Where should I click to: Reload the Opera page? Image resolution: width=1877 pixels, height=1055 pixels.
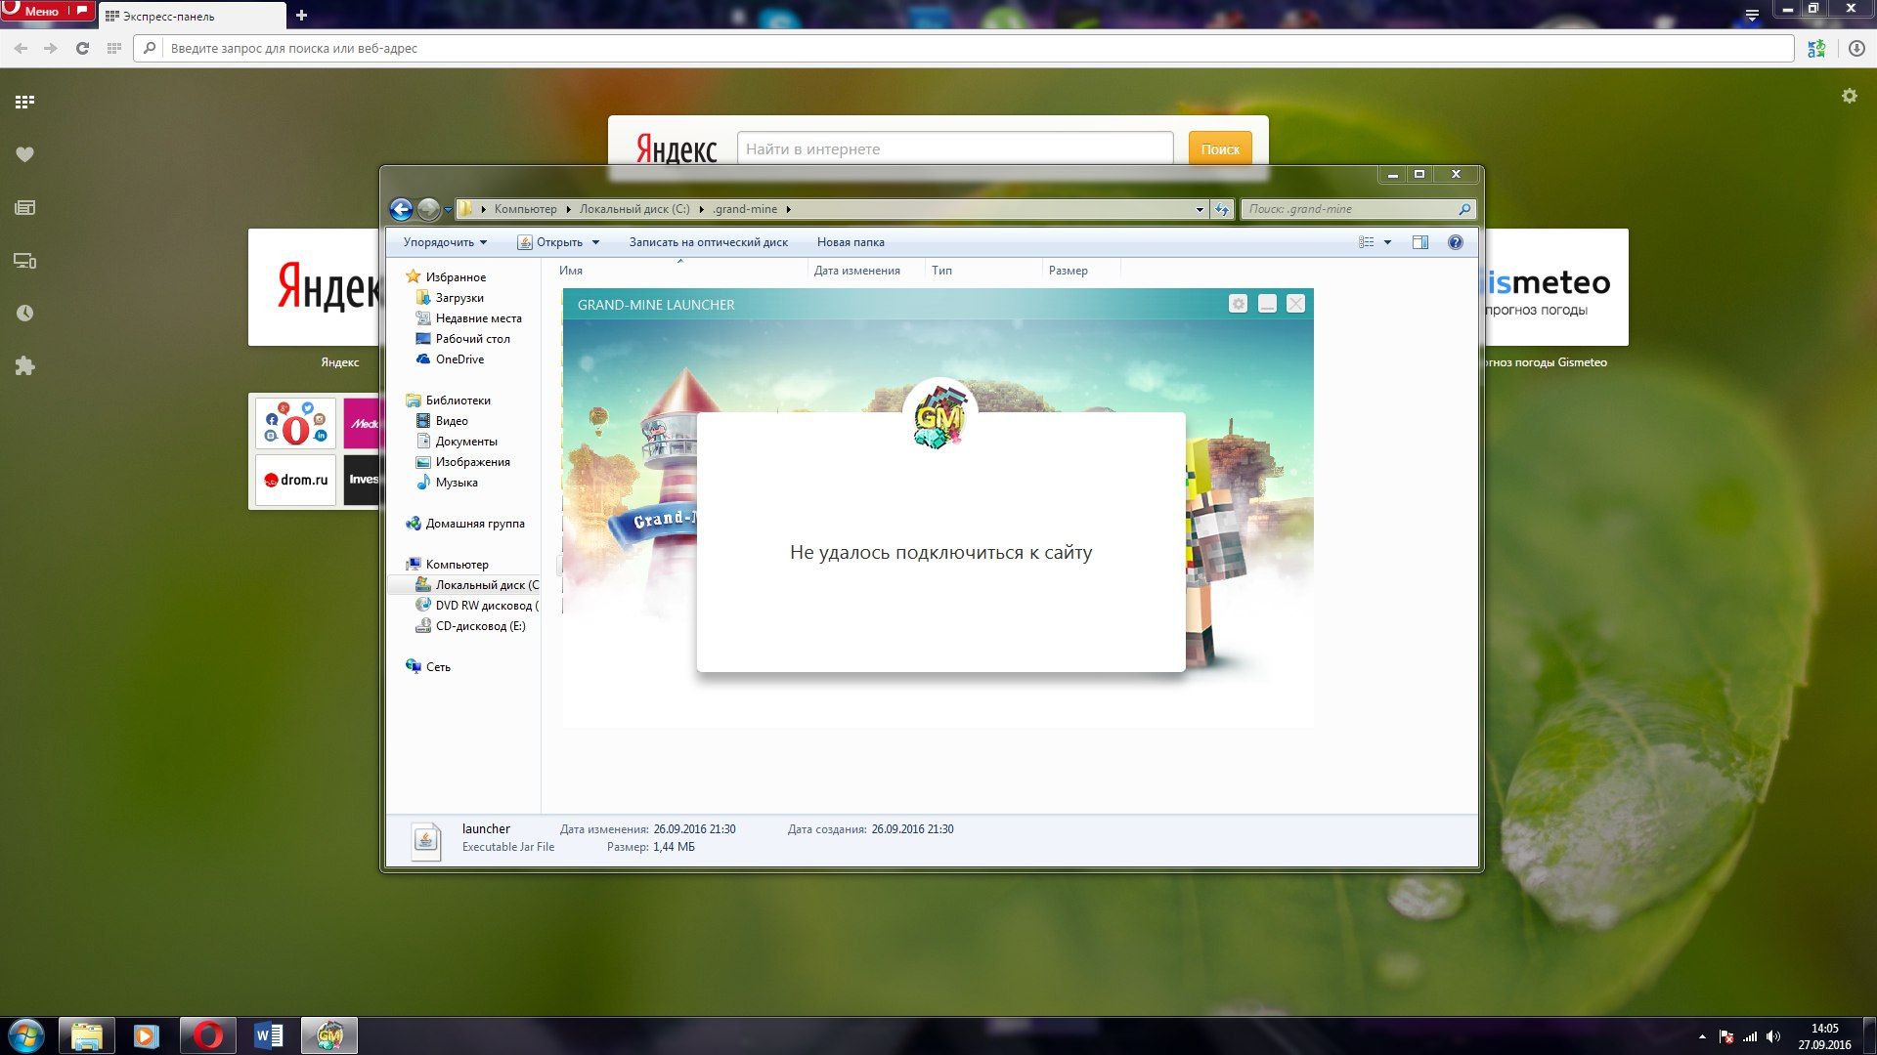(82, 48)
